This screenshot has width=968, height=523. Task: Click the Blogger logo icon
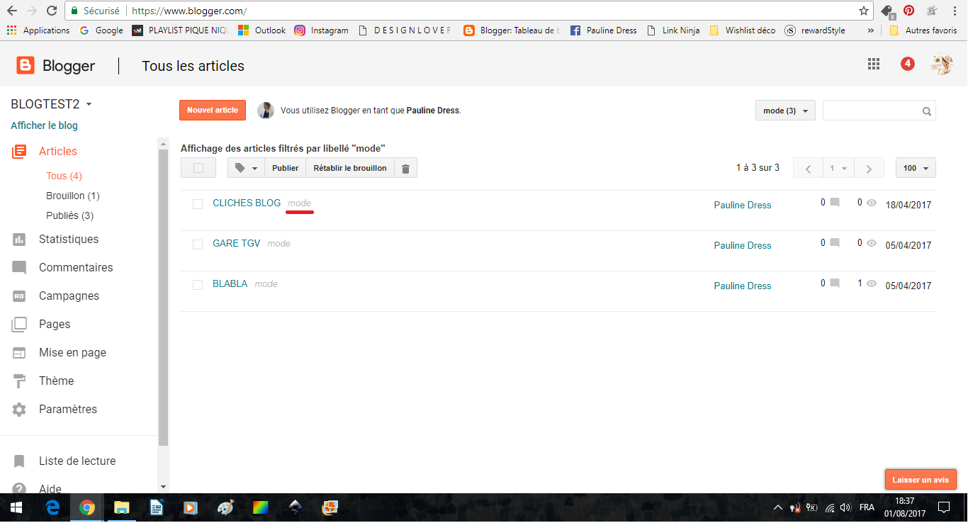point(26,66)
